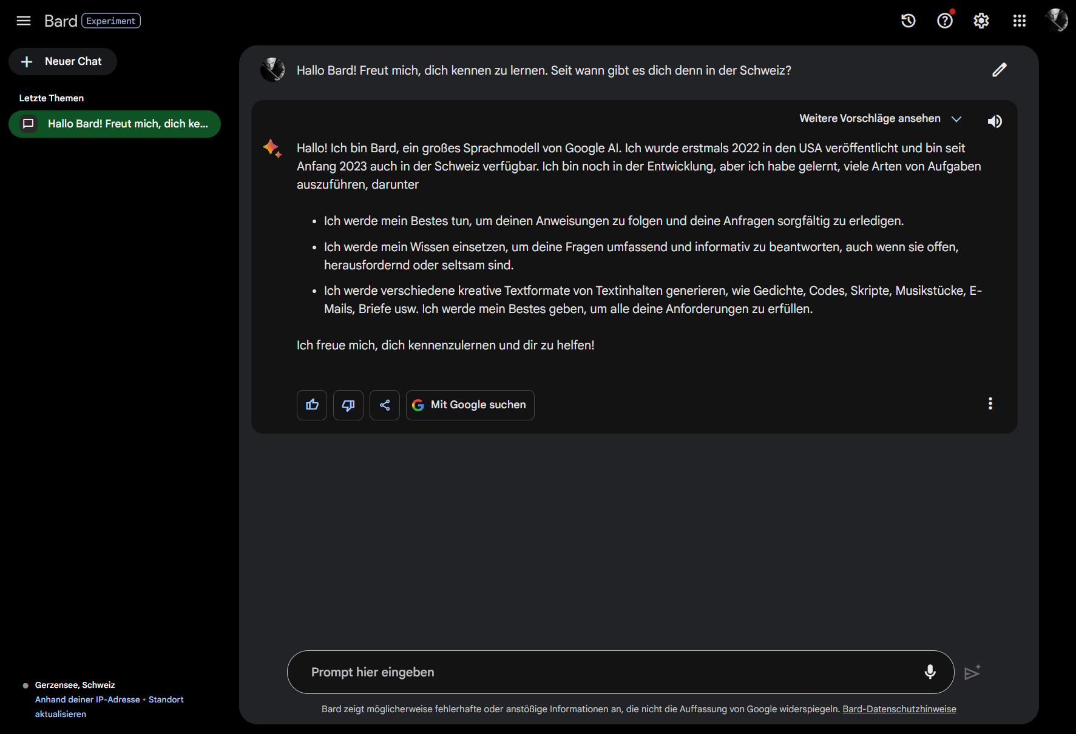Open the Google apps grid
The width and height of the screenshot is (1076, 734).
pyautogui.click(x=1020, y=21)
